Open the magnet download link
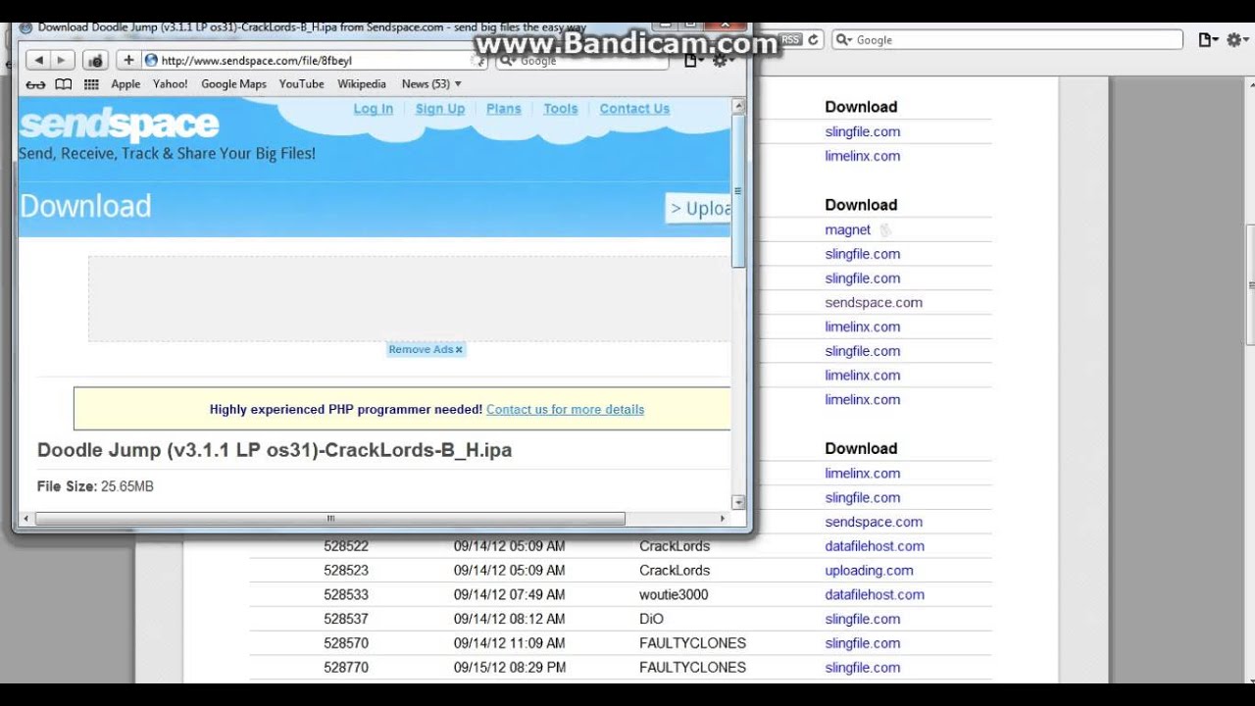This screenshot has height=706, width=1255. click(847, 229)
